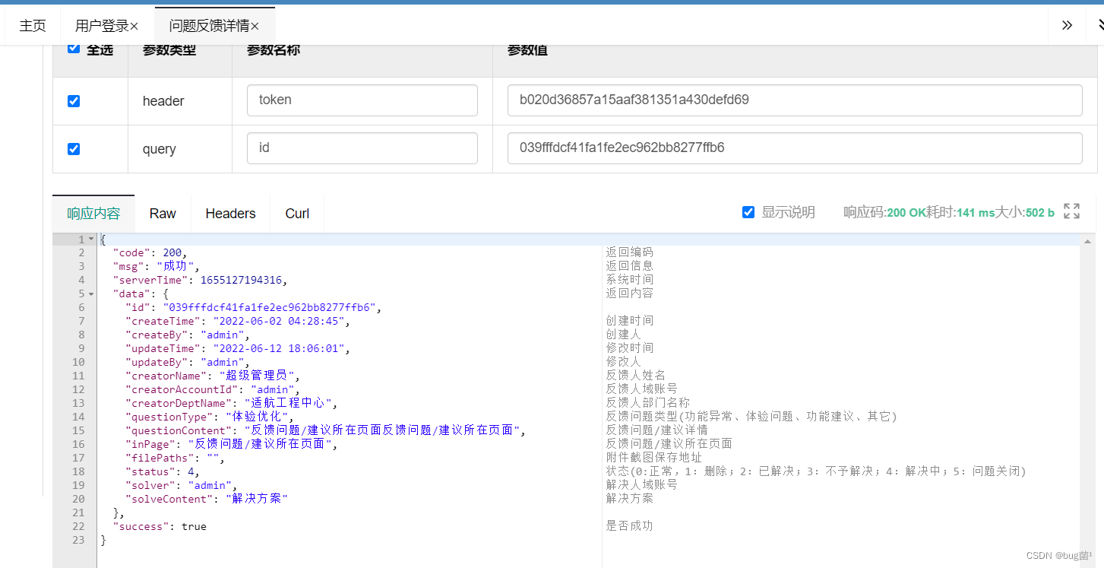This screenshot has width=1104, height=568.
Task: Switch to the Raw tab
Action: [163, 214]
